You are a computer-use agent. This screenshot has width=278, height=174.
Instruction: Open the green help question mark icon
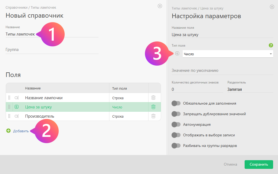coord(271,45)
